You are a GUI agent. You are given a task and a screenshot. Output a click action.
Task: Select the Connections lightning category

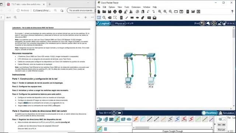117,119
